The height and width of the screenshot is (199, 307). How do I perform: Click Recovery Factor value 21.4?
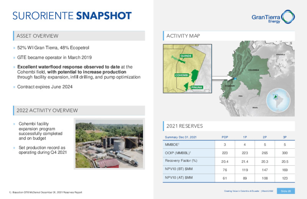coord(245,162)
